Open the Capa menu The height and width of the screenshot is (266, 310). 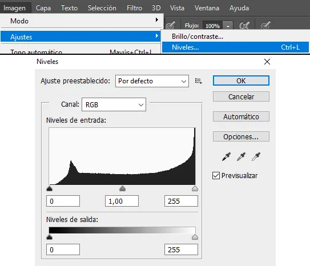pyautogui.click(x=43, y=8)
